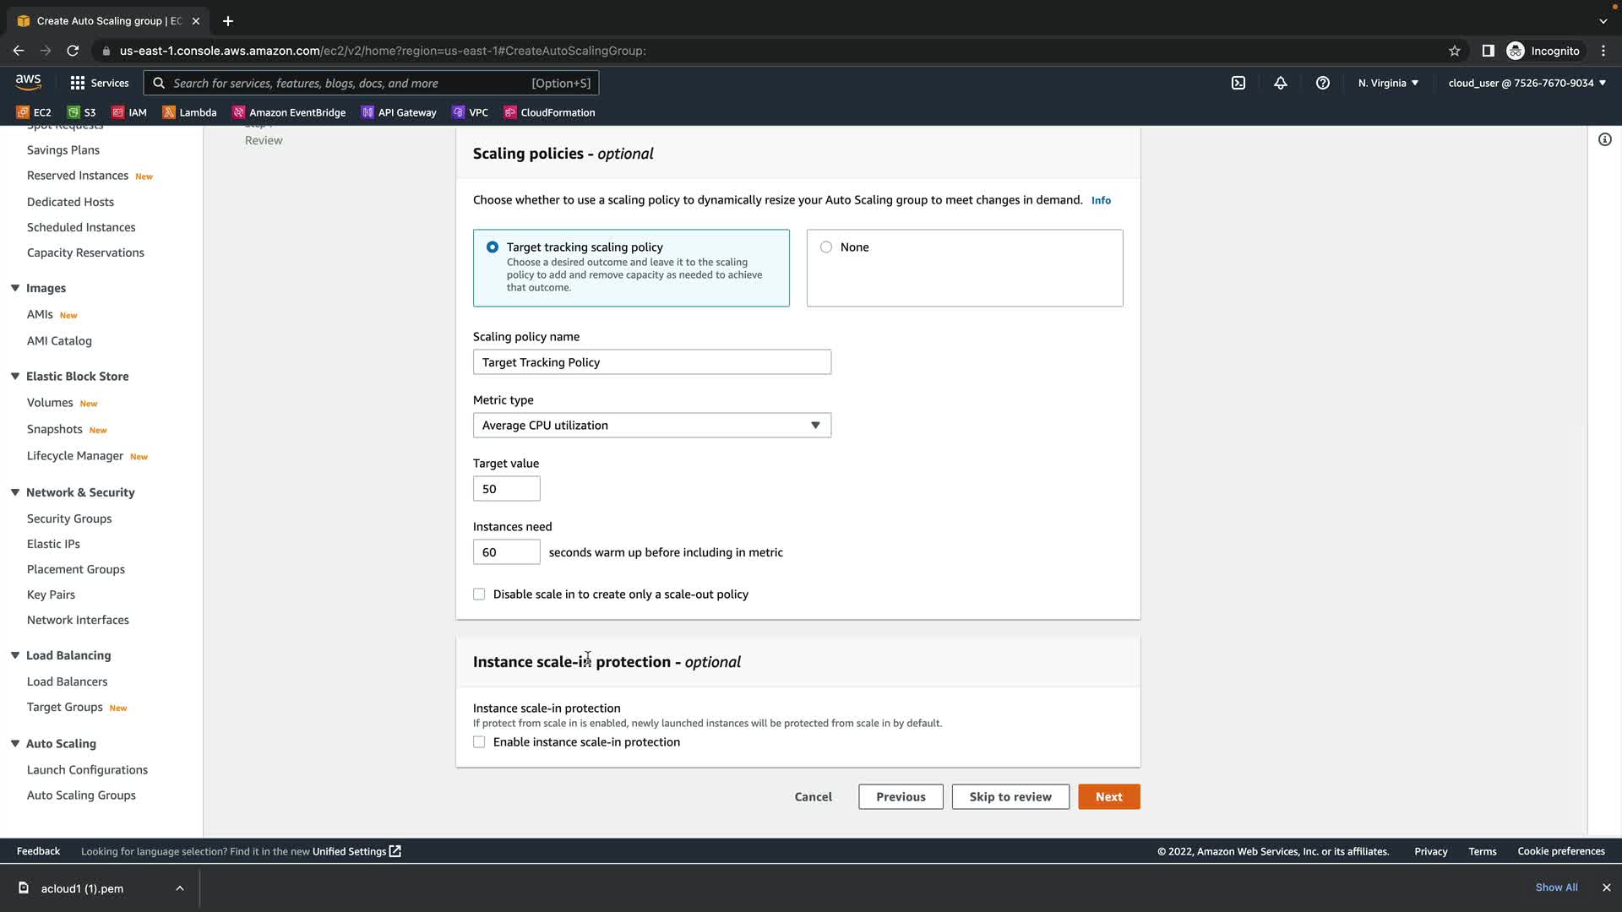Click the orange Next button
Viewport: 1622px width, 912px height.
(x=1108, y=797)
